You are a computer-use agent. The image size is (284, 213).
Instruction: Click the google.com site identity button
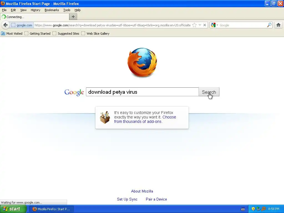click(22, 25)
